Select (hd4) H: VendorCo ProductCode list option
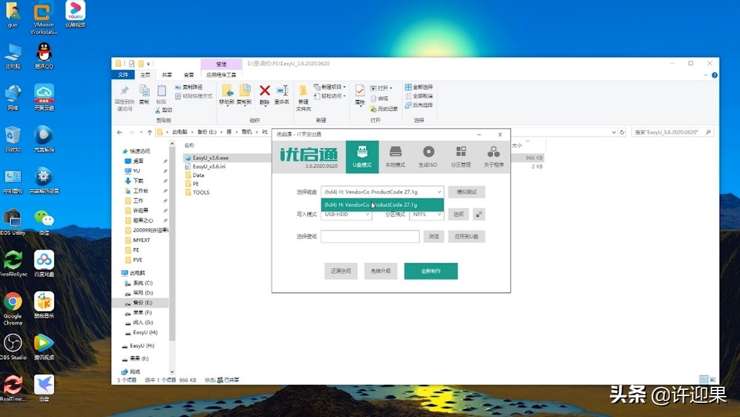740x417 pixels. tap(382, 204)
